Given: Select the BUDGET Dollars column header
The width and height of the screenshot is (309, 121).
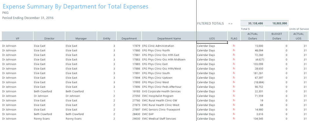Looking at the screenshot, I should tap(277, 36).
